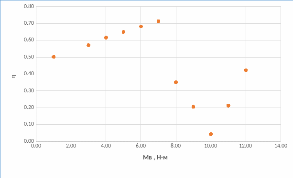Click the y-axis label 0.80

tap(29, 7)
